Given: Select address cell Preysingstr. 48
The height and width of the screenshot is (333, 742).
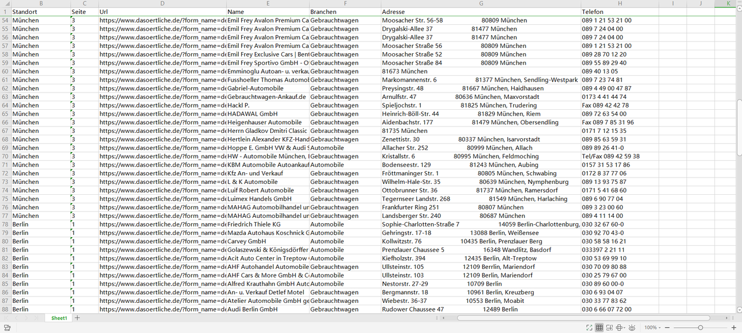Looking at the screenshot, I should click(x=481, y=88).
